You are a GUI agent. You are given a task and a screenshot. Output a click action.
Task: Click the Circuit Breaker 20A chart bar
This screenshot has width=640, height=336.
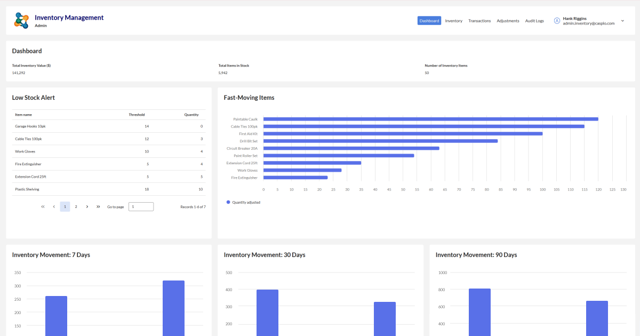[351, 148]
